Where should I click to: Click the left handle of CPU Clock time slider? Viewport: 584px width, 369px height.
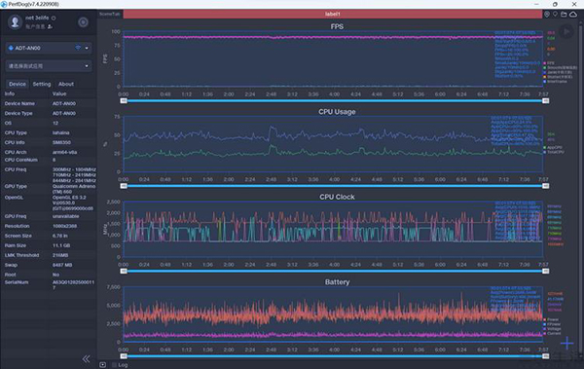(x=124, y=271)
